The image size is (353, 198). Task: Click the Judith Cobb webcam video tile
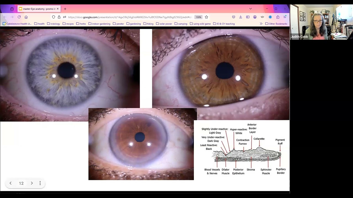pyautogui.click(x=321, y=22)
